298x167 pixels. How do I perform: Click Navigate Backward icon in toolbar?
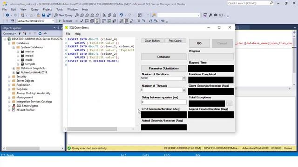(7, 15)
